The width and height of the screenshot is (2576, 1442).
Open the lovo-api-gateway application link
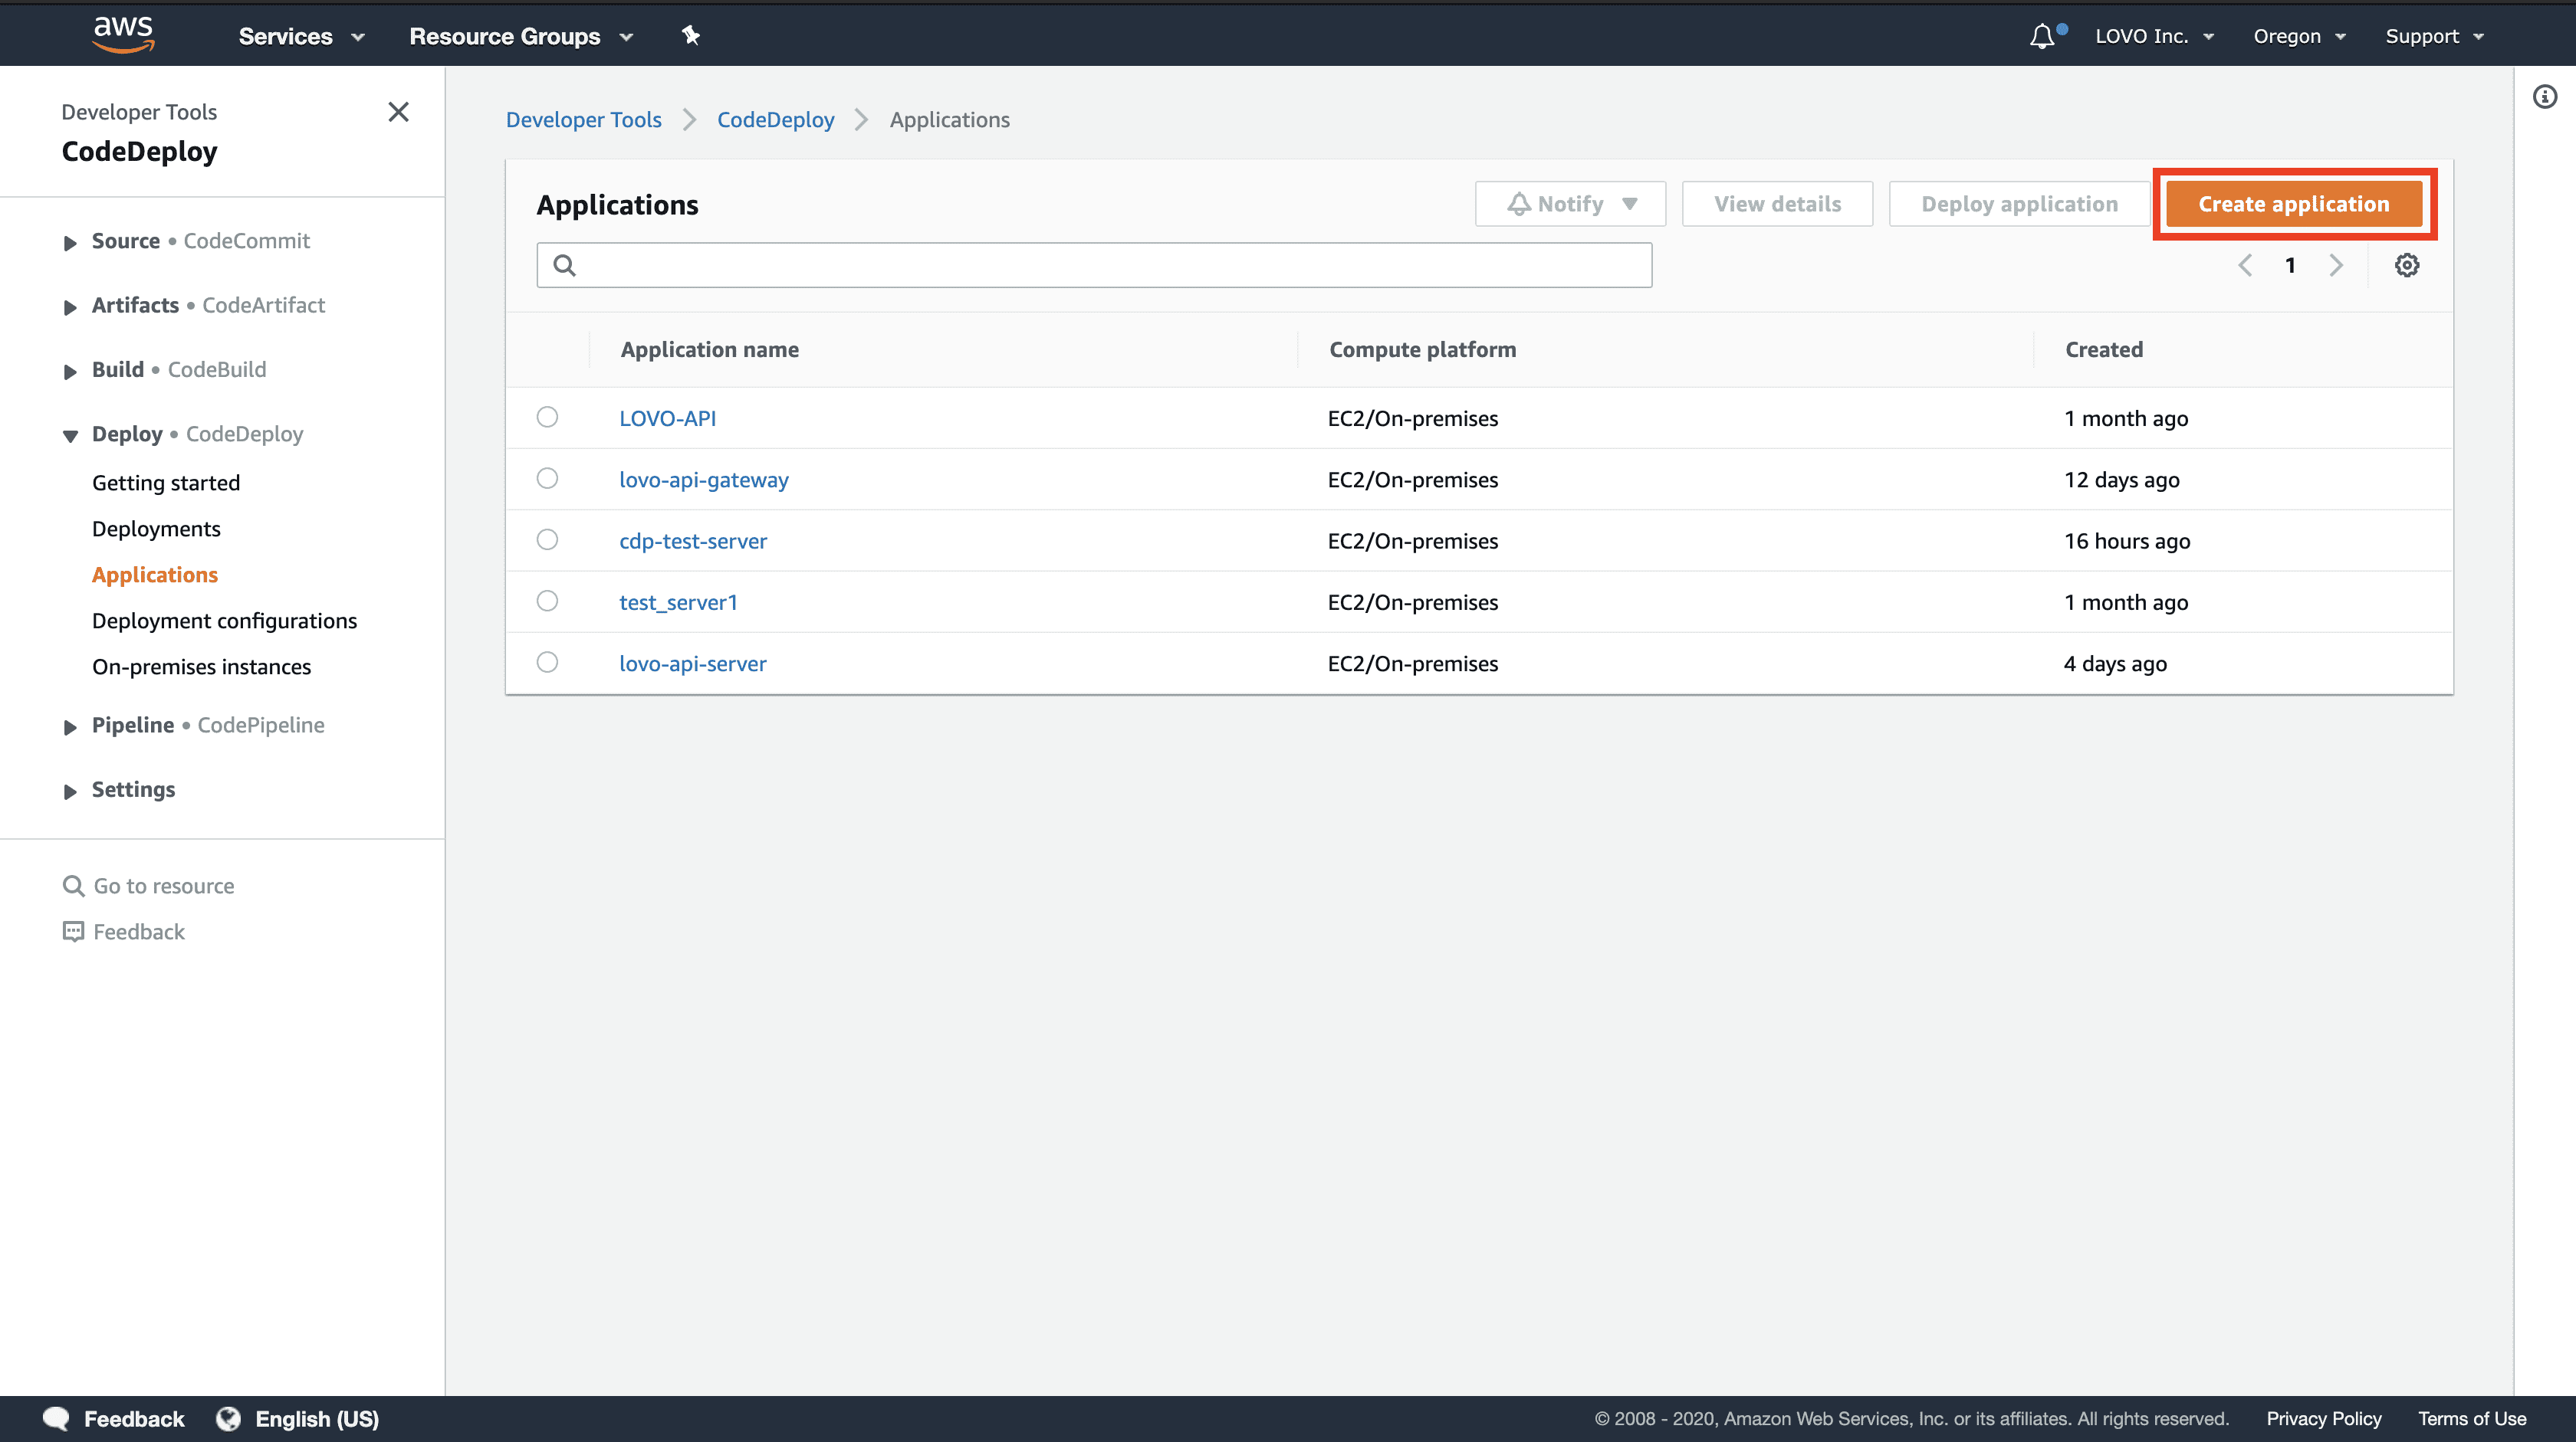[x=703, y=480]
